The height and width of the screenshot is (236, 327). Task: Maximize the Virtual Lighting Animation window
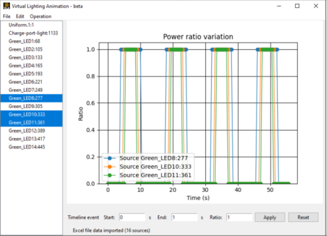tap(297, 6)
